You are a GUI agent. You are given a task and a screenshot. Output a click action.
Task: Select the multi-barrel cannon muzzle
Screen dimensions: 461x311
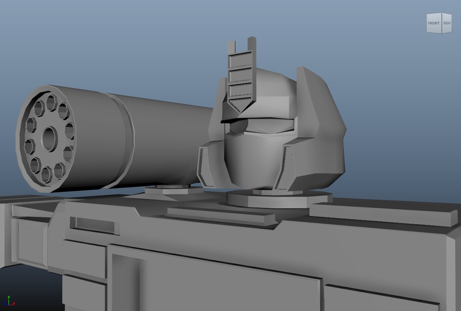tap(46, 139)
